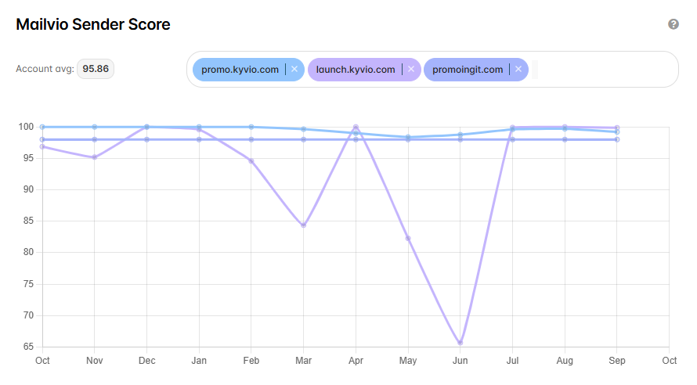Screen dimensions: 697x385
Task: Select the launch.kyvio.com March data point
Action: tap(304, 225)
